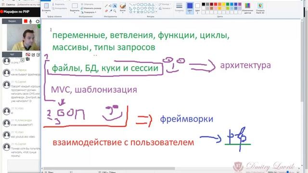Image resolution: width=308 pixels, height=173 pixels.
Task: Pick the green color swatch
Action: pyautogui.click(x=228, y=4)
